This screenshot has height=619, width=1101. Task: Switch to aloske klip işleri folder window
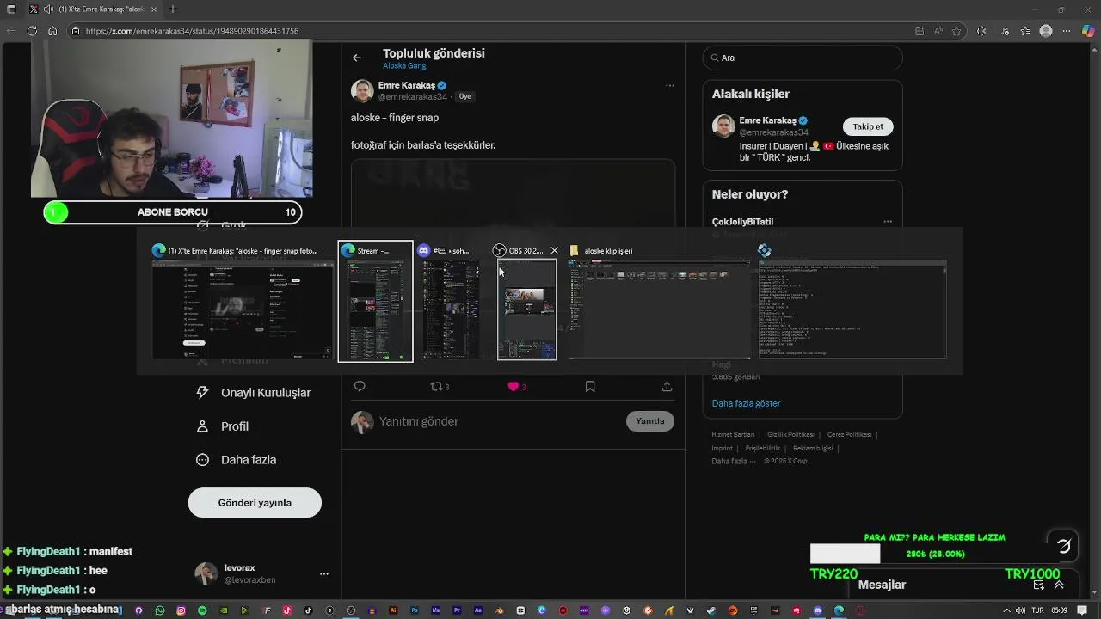[658, 309]
